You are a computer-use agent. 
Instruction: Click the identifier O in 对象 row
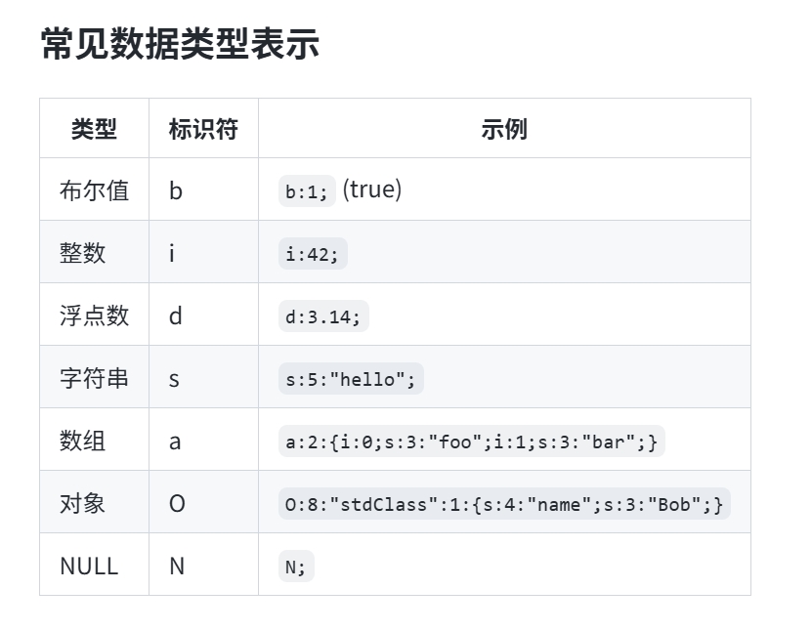click(x=177, y=504)
